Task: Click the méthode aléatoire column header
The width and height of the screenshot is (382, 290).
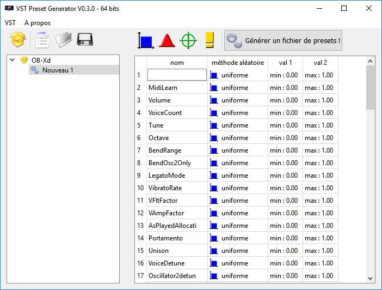Action: pos(238,63)
